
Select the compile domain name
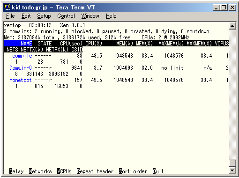pos(22,56)
